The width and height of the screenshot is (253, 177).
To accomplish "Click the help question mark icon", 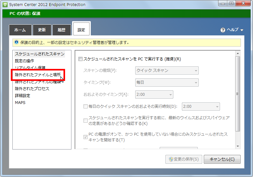I will pos(223,30).
